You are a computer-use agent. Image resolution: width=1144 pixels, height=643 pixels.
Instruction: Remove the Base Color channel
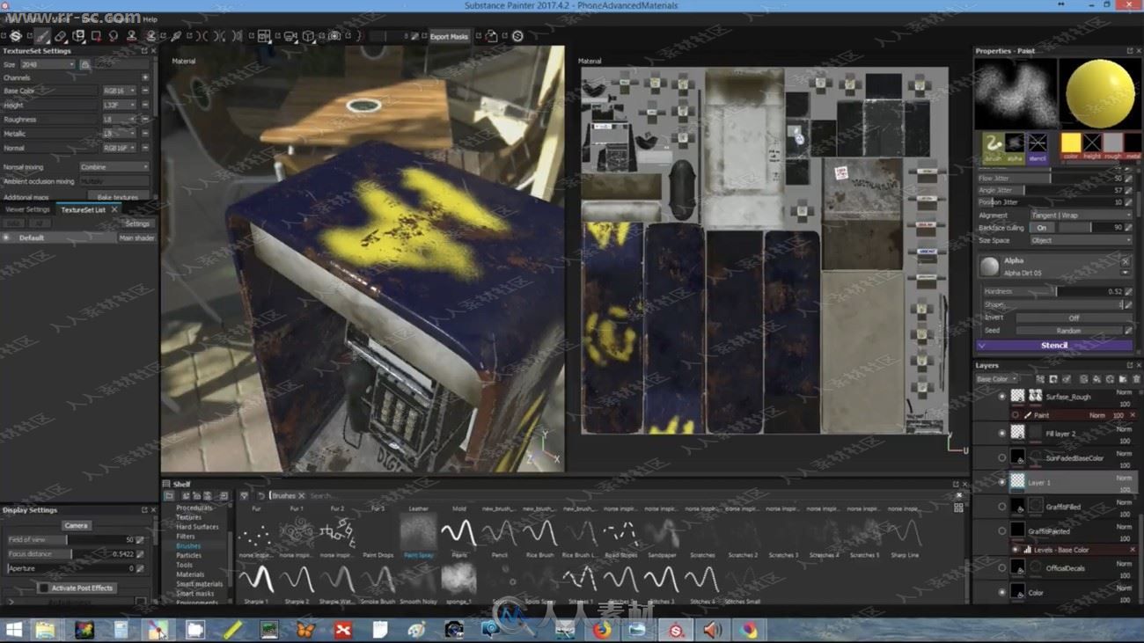tap(145, 91)
